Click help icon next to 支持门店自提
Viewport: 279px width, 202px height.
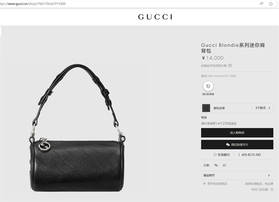pos(272,189)
